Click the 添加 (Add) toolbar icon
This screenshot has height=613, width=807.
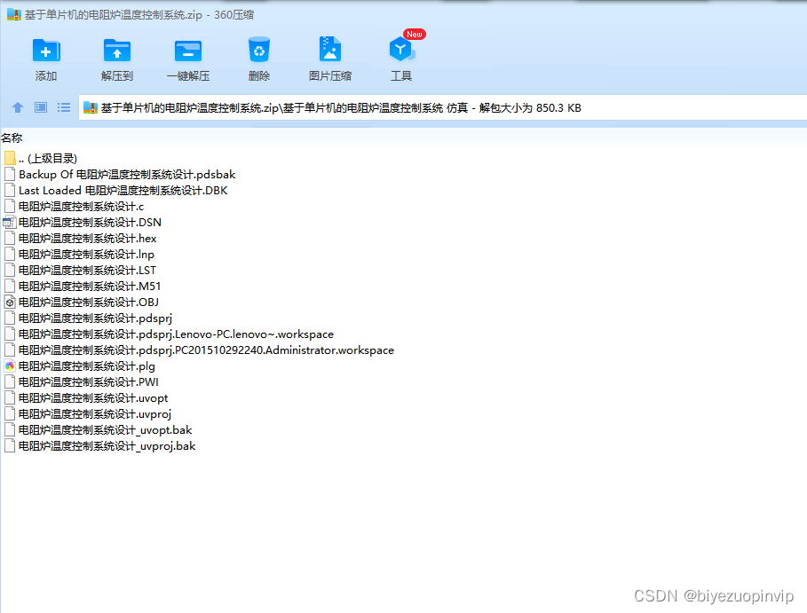pos(46,51)
